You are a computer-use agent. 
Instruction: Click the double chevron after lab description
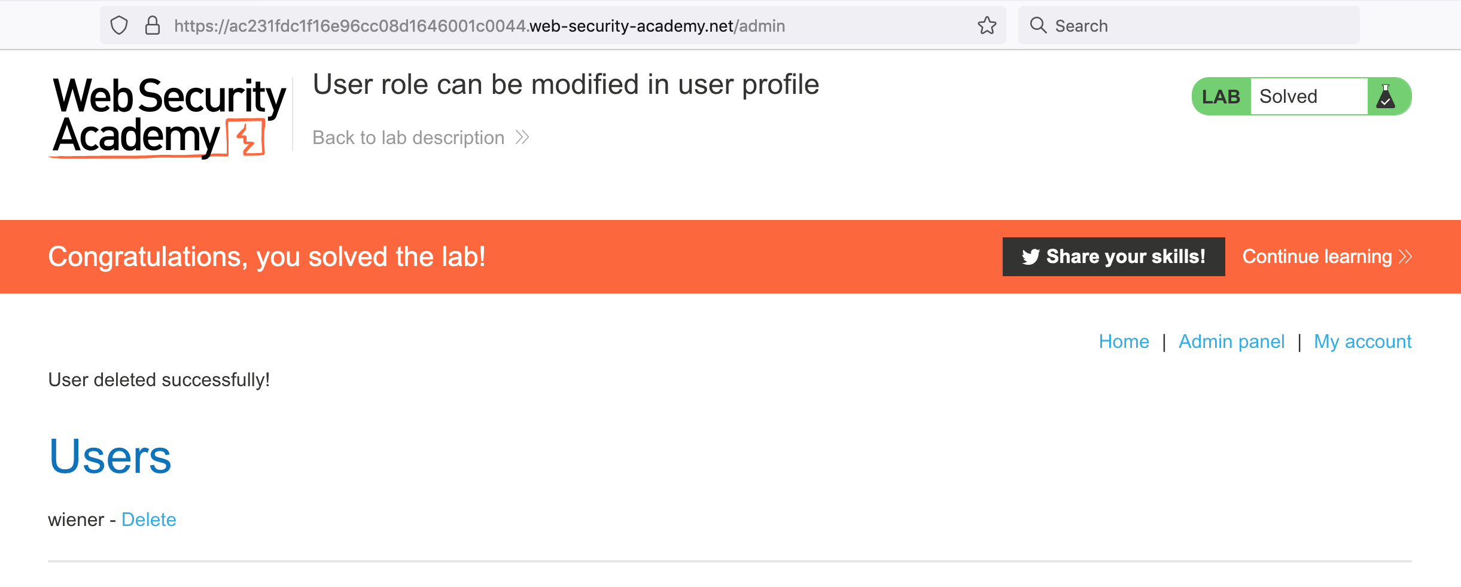[x=522, y=137]
